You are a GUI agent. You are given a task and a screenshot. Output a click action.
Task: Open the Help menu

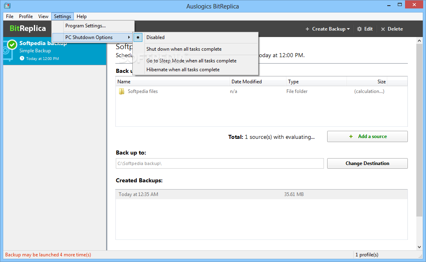(x=81, y=17)
